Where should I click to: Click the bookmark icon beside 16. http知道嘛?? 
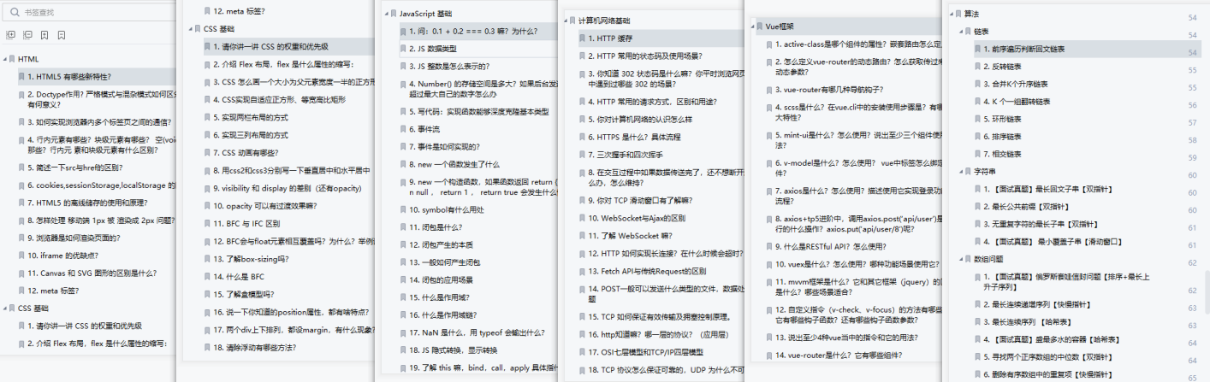point(581,335)
